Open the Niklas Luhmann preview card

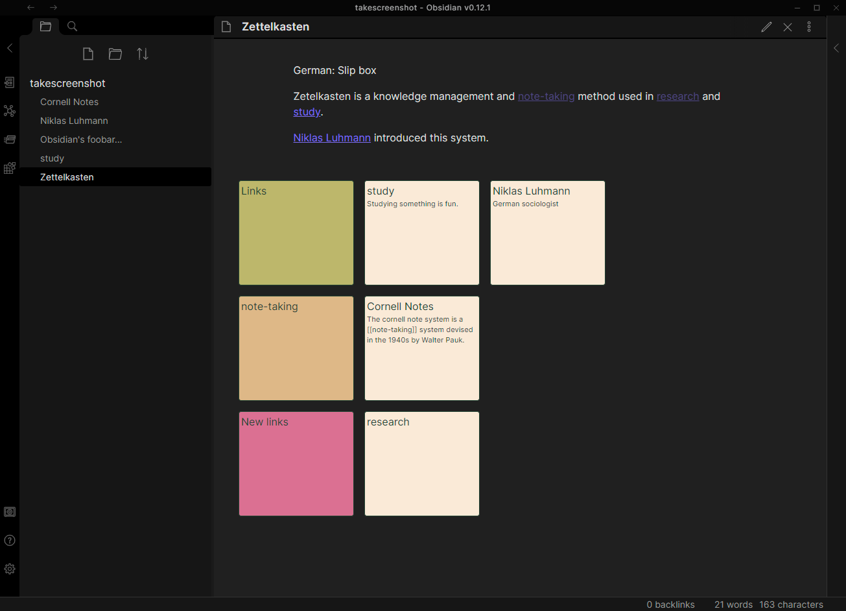(548, 233)
